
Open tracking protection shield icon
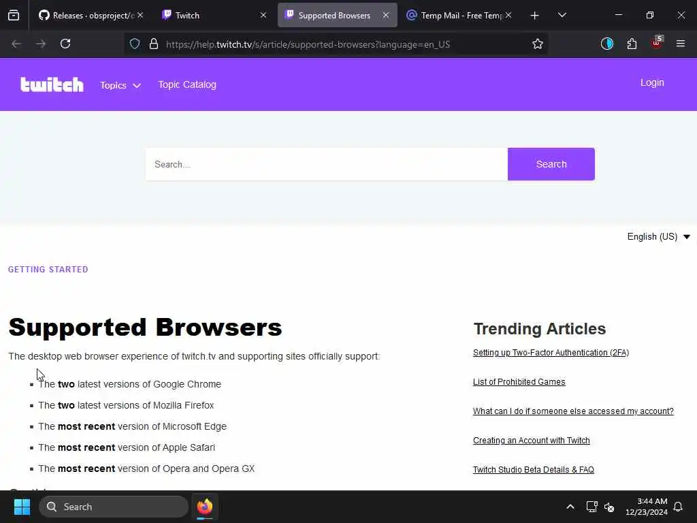[x=135, y=44]
